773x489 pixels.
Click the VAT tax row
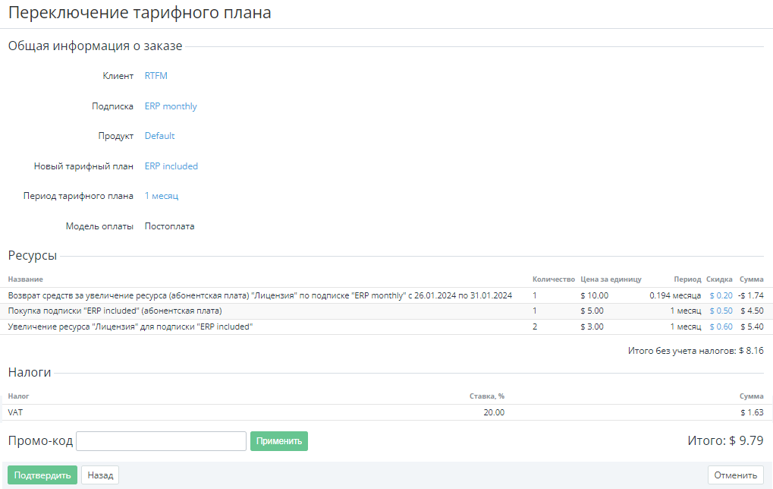[16, 412]
